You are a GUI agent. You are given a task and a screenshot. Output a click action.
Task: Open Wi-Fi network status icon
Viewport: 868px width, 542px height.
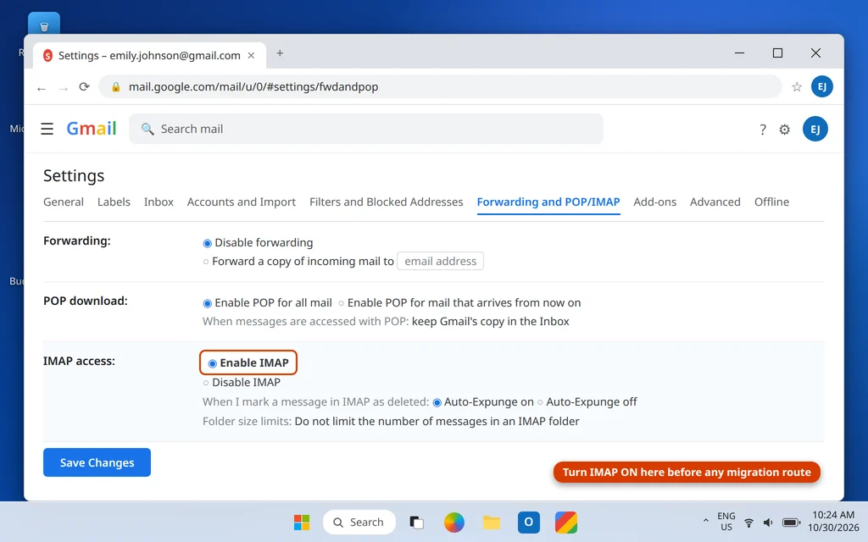coord(748,522)
